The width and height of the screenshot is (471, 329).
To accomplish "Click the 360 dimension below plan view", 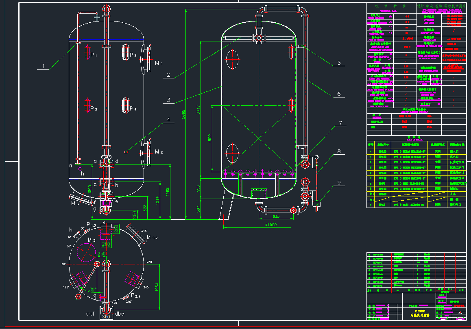I will click(106, 316).
